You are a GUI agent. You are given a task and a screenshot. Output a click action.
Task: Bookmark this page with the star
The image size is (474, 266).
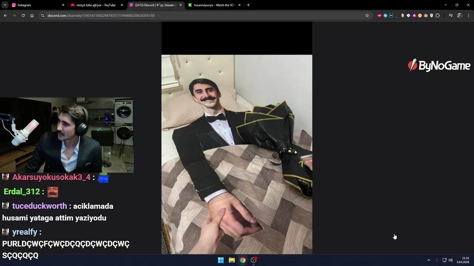click(367, 16)
